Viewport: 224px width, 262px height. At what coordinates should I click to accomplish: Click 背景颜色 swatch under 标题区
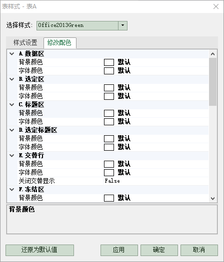pyautogui.click(x=109, y=113)
